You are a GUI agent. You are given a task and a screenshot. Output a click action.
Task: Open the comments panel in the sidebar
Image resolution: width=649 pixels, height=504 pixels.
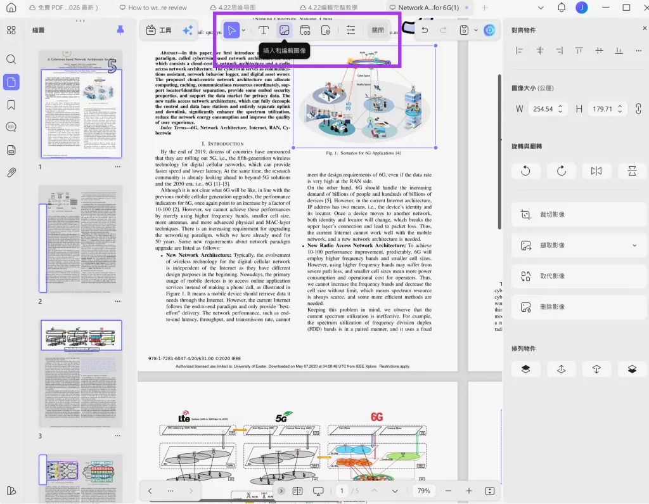click(x=10, y=127)
